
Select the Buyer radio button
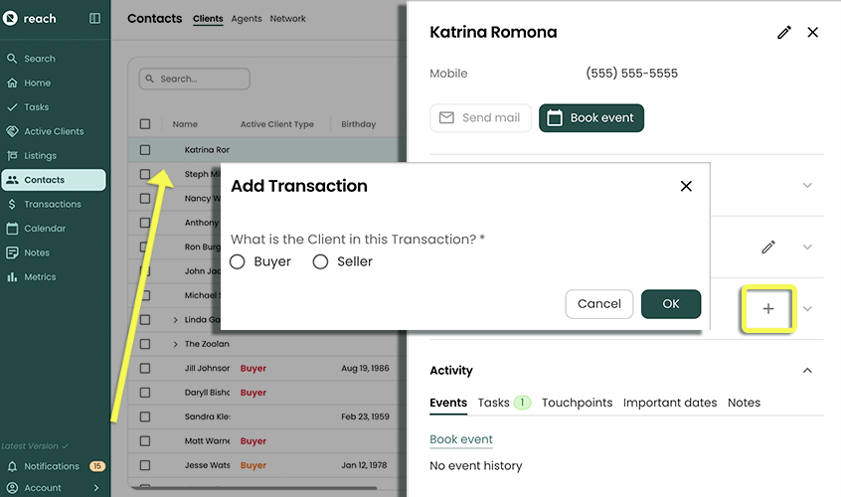(x=238, y=261)
